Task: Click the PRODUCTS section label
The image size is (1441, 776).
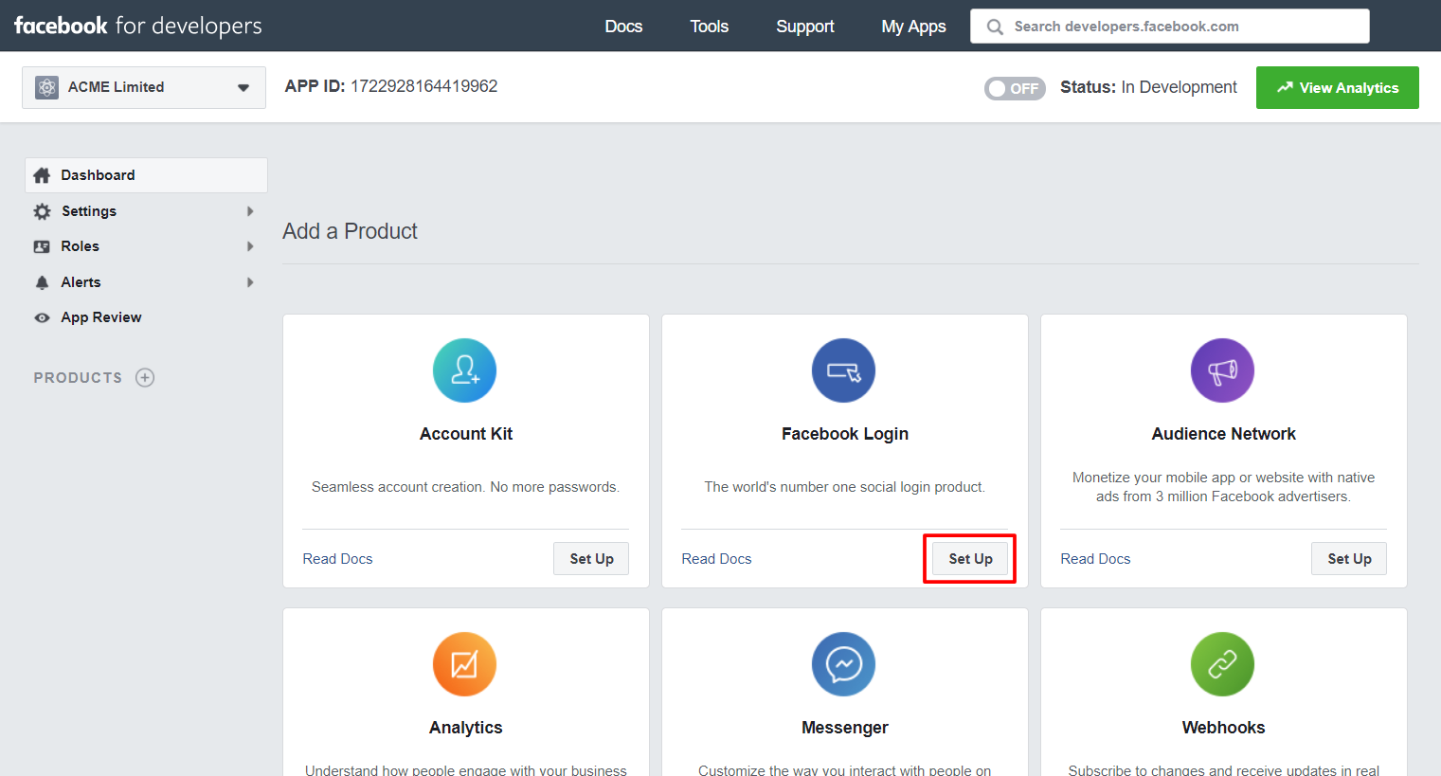Action: [x=78, y=378]
